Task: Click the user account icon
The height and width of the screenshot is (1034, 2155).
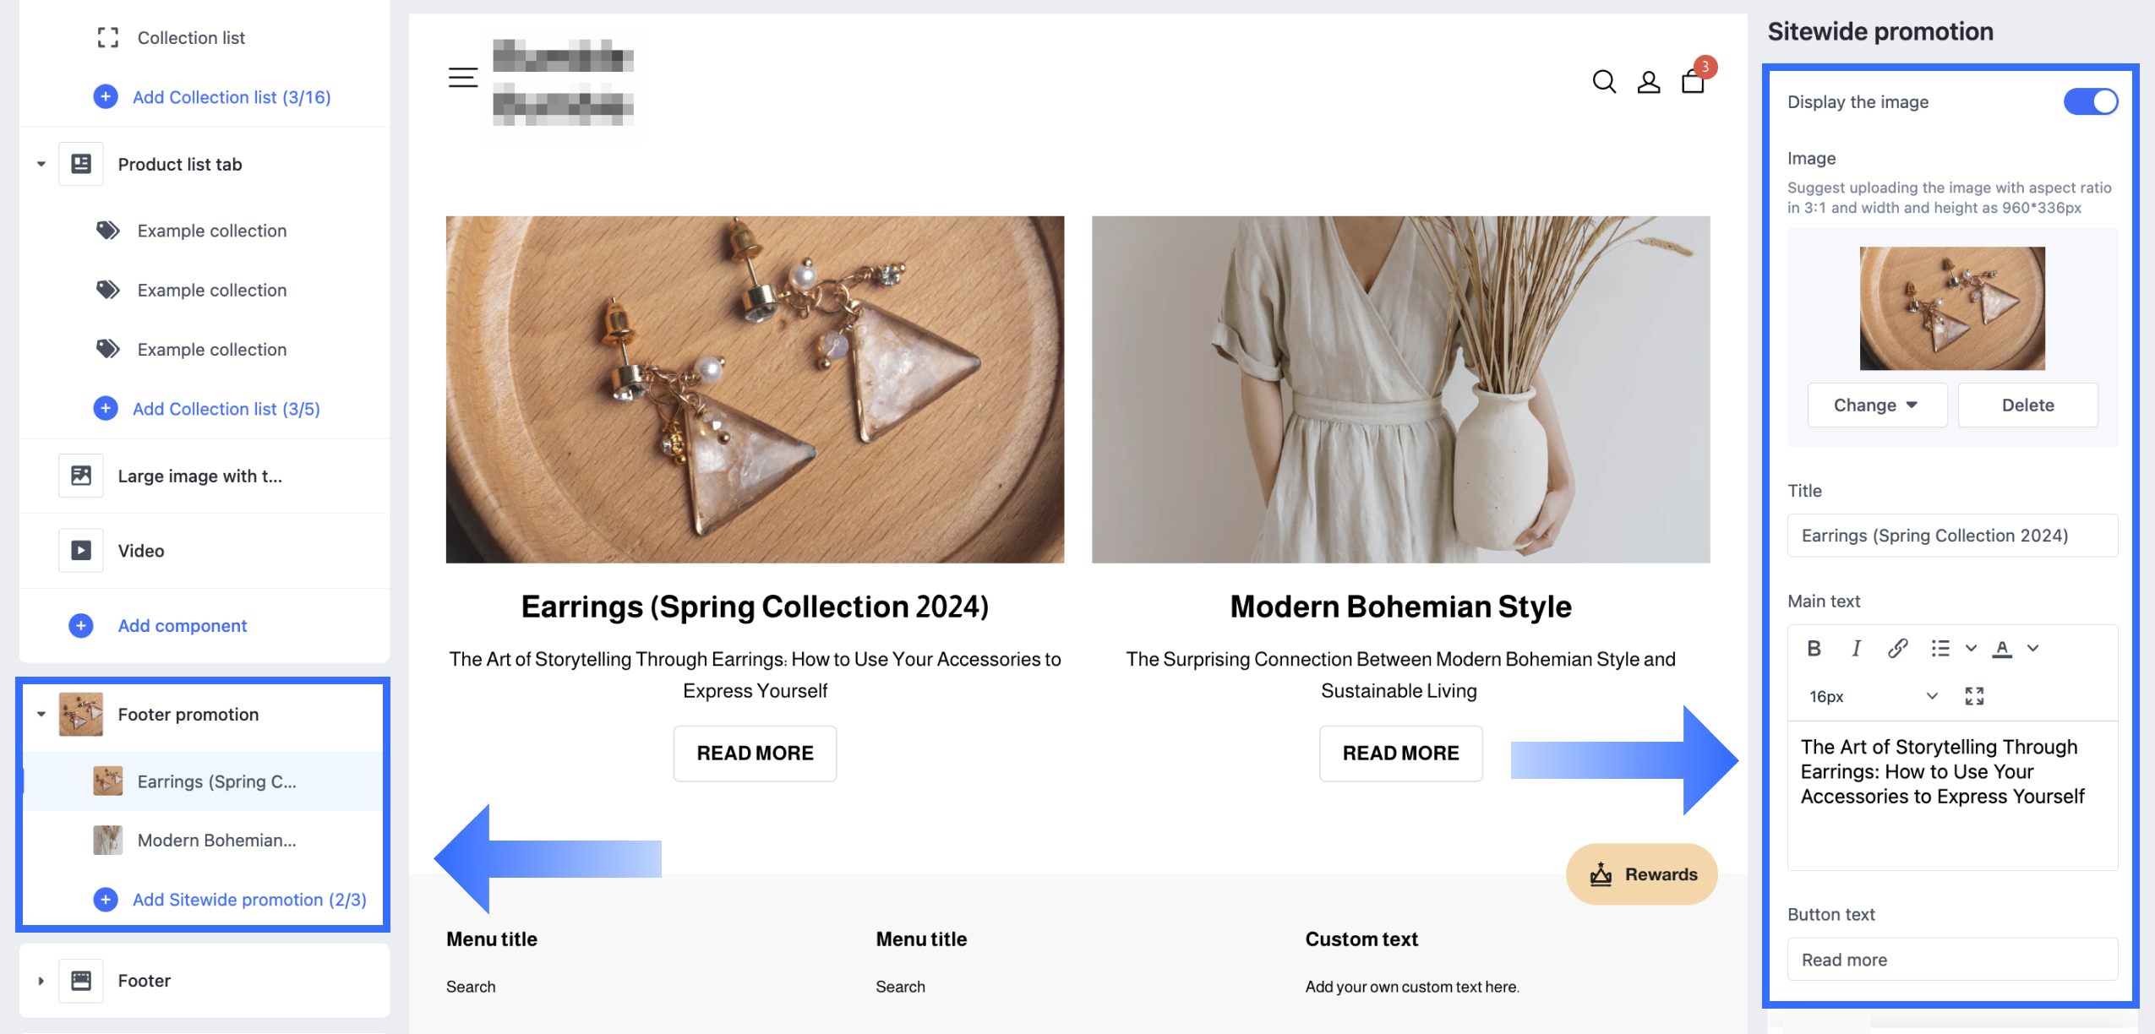Action: pos(1649,82)
